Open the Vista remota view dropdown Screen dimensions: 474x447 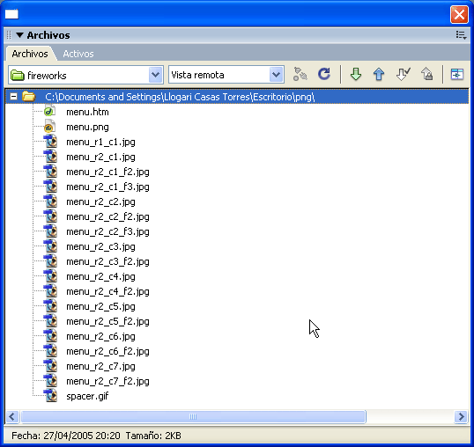click(276, 75)
